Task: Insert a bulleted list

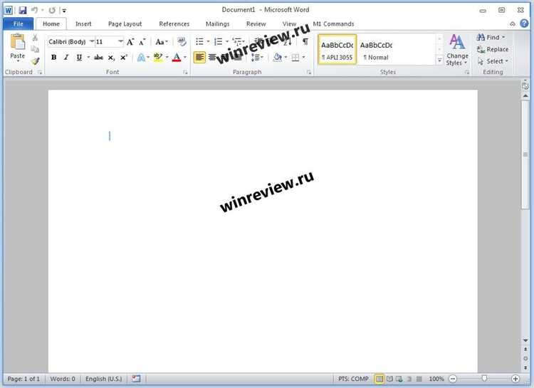Action: coord(199,41)
